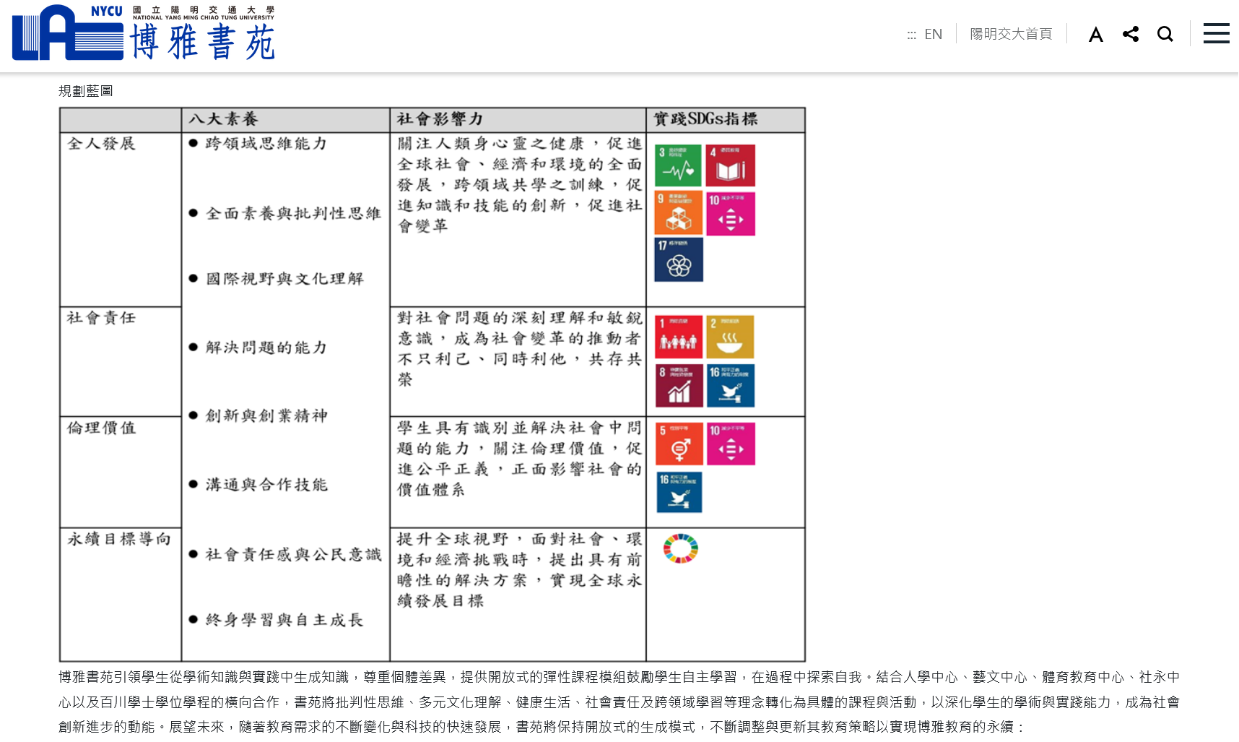1239x742 pixels.
Task: Click the red SDG 1 no poverty icon
Action: (678, 337)
